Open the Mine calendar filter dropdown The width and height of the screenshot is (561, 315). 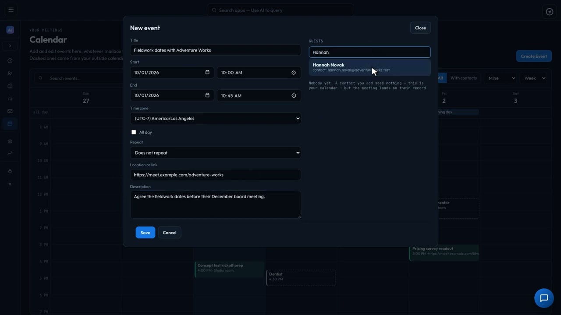pyautogui.click(x=501, y=78)
